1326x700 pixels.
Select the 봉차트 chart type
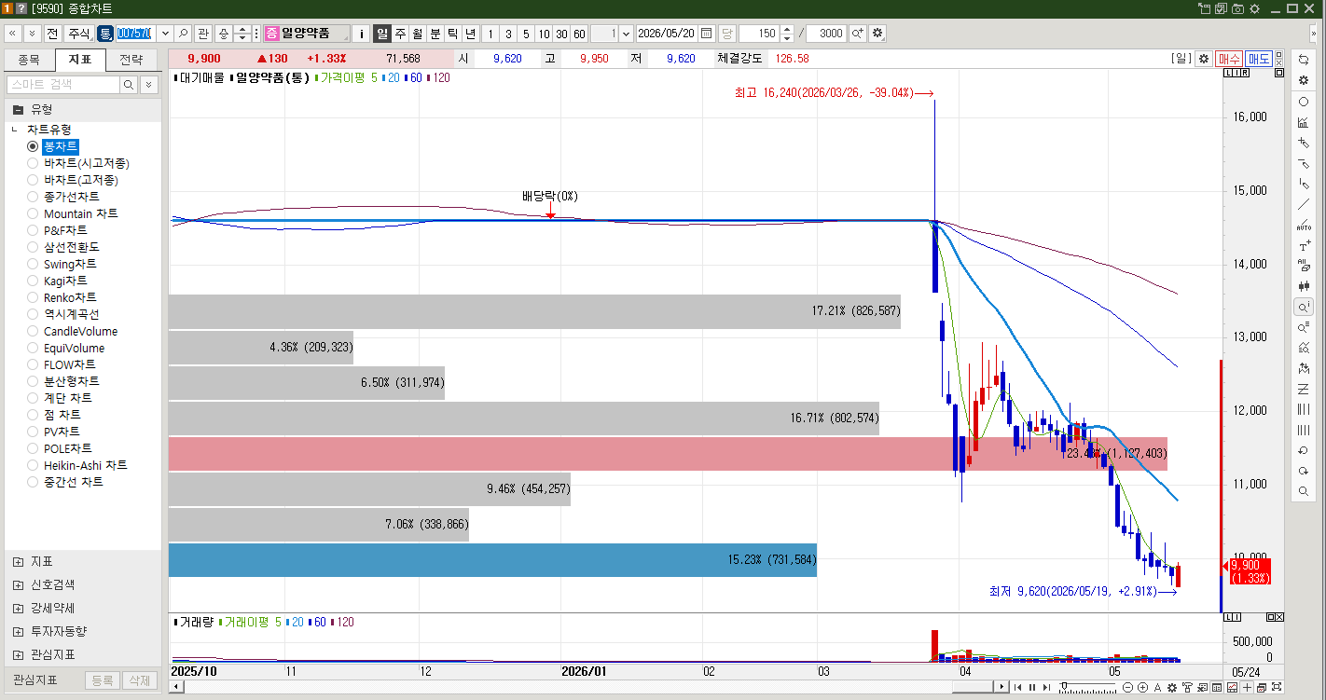pyautogui.click(x=54, y=146)
